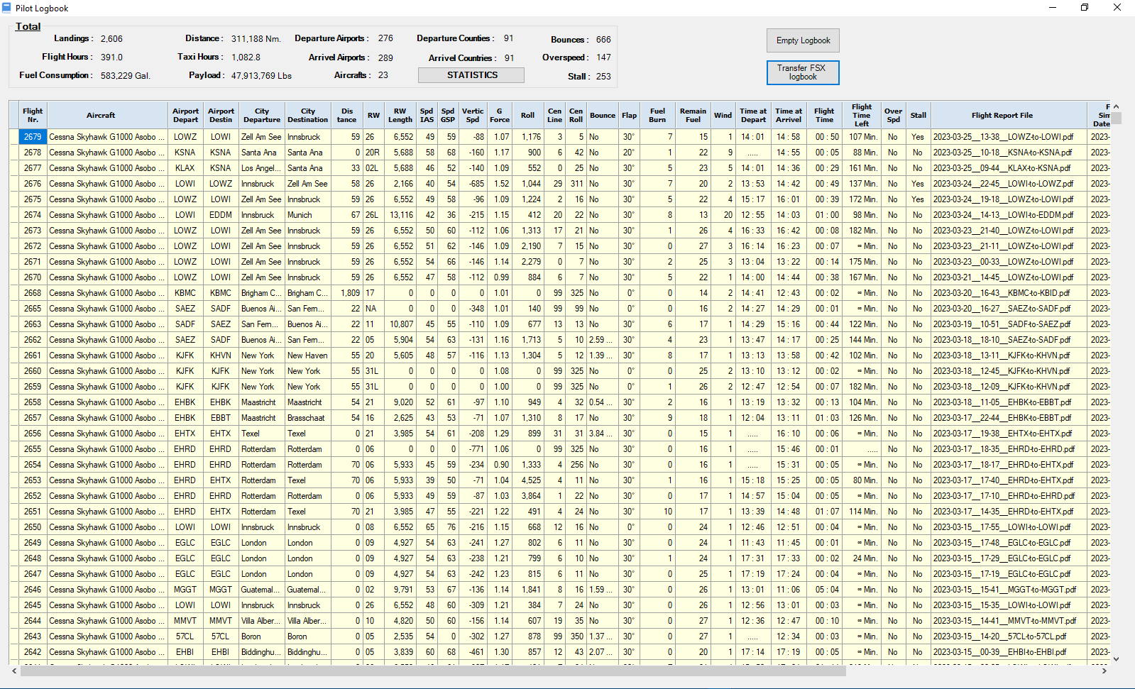Viewport: 1135px width, 689px height.
Task: Click Airport Depart column header
Action: (x=185, y=115)
